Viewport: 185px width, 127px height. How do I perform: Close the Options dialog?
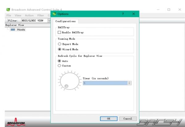pos(134,14)
